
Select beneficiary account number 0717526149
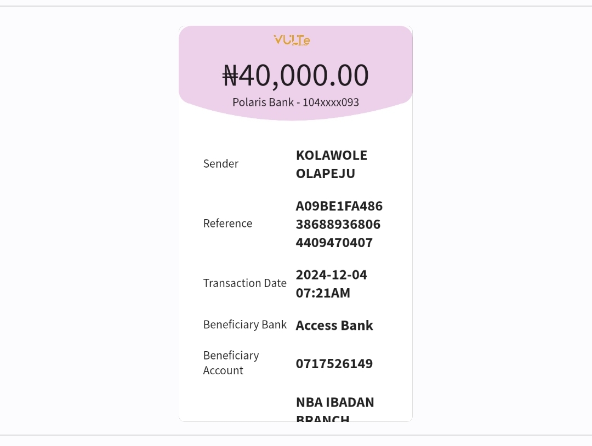pyautogui.click(x=334, y=363)
